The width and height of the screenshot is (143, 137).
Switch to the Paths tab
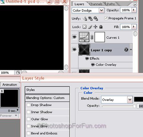point(111,4)
